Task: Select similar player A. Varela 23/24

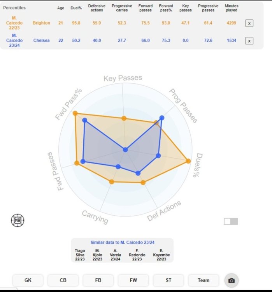Action: tap(116, 255)
